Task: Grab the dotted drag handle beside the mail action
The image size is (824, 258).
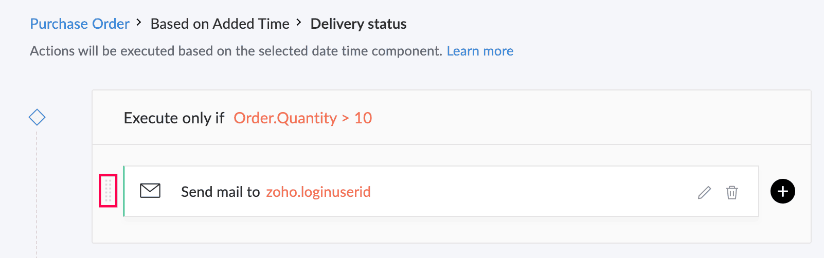Action: pos(108,191)
